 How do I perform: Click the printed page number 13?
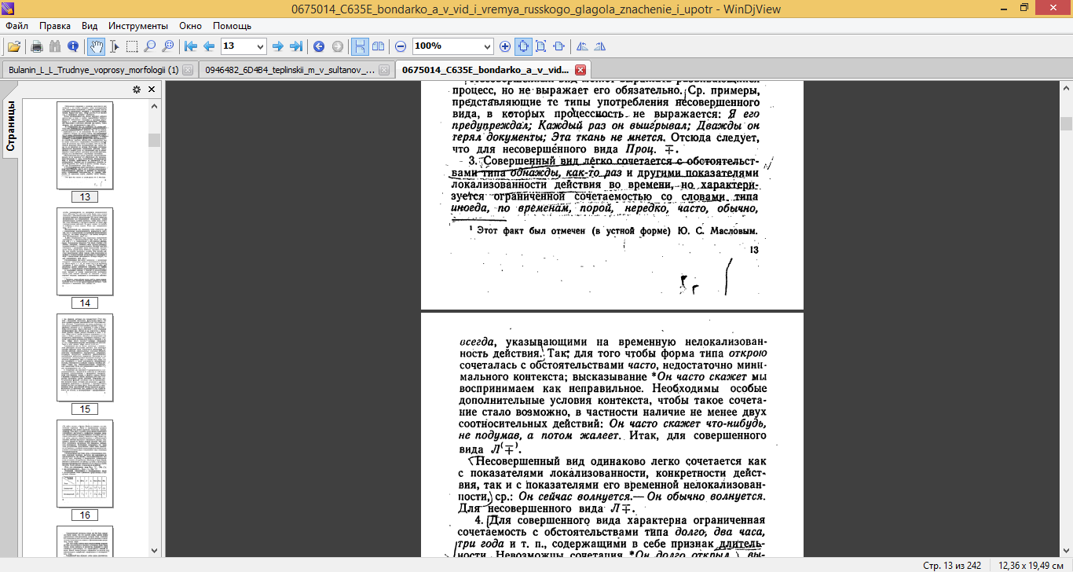(x=754, y=250)
